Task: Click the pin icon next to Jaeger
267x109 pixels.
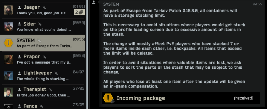Action: point(44,7)
